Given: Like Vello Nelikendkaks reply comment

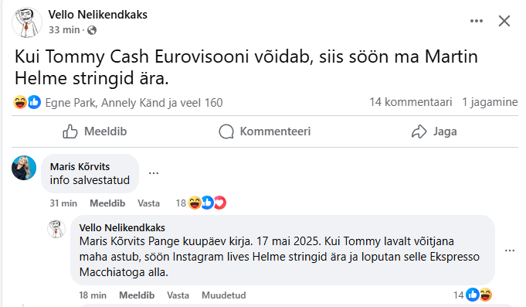Looking at the screenshot, I should 137,295.
